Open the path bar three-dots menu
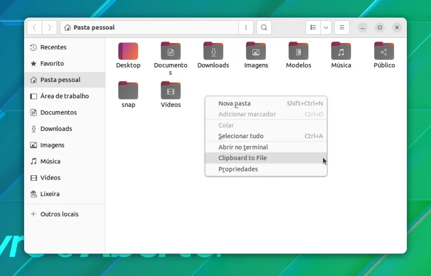This screenshot has height=276, width=431. [246, 28]
